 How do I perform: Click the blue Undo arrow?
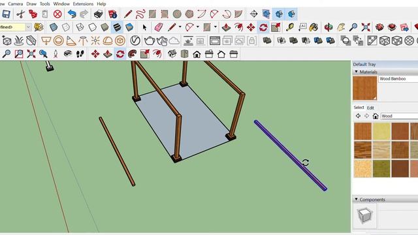(x=72, y=14)
